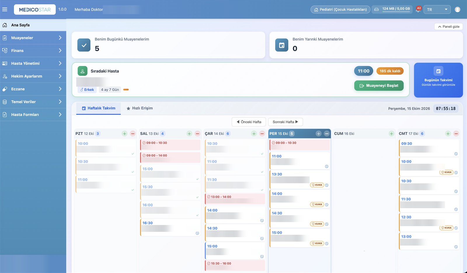Click minus icon on SAL 13 Eki
Screen dimensions: 467x273
[198, 134]
